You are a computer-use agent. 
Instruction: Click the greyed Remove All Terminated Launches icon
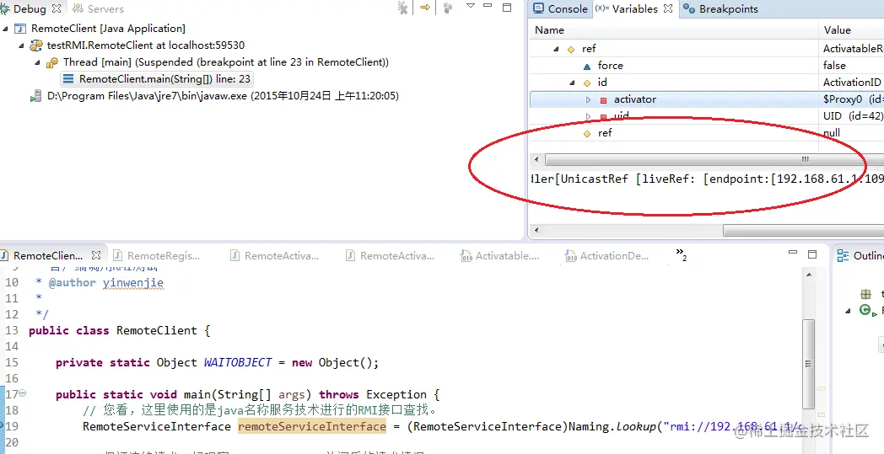[x=402, y=8]
